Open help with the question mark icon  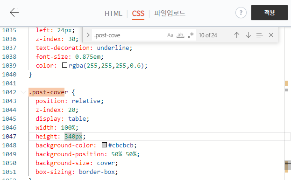click(x=241, y=13)
